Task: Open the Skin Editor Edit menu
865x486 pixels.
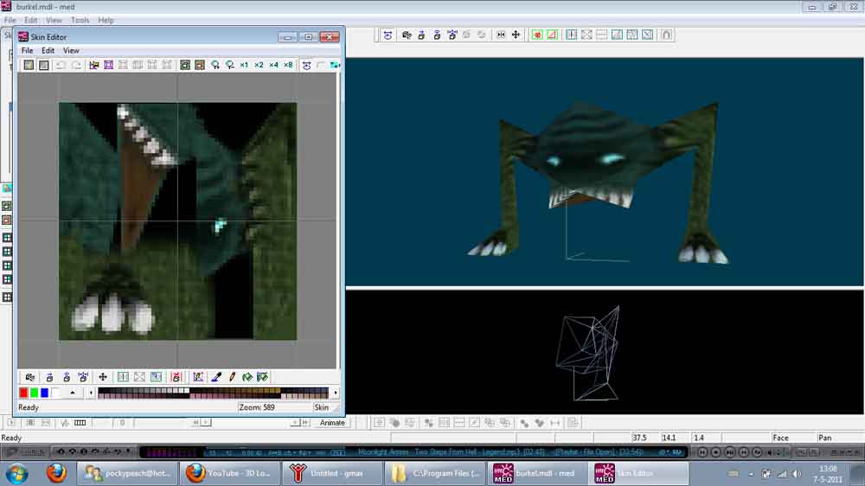Action: [48, 51]
